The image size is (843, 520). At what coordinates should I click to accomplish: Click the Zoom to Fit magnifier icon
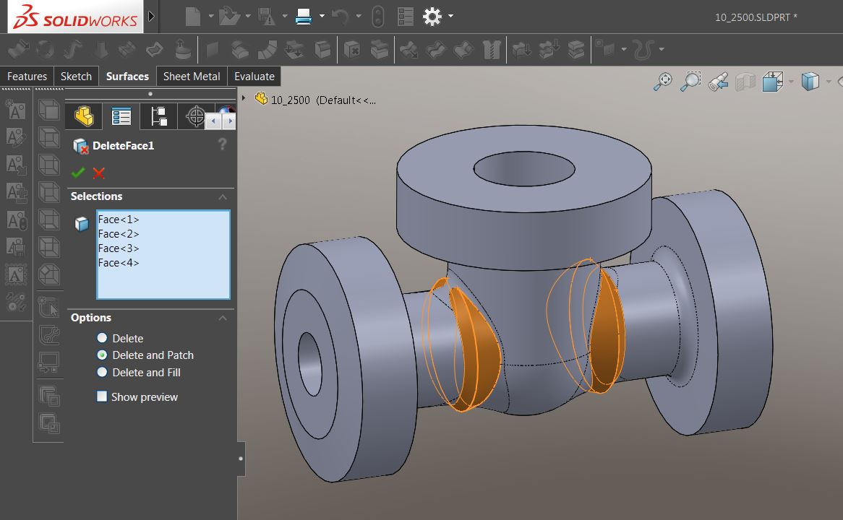point(662,82)
